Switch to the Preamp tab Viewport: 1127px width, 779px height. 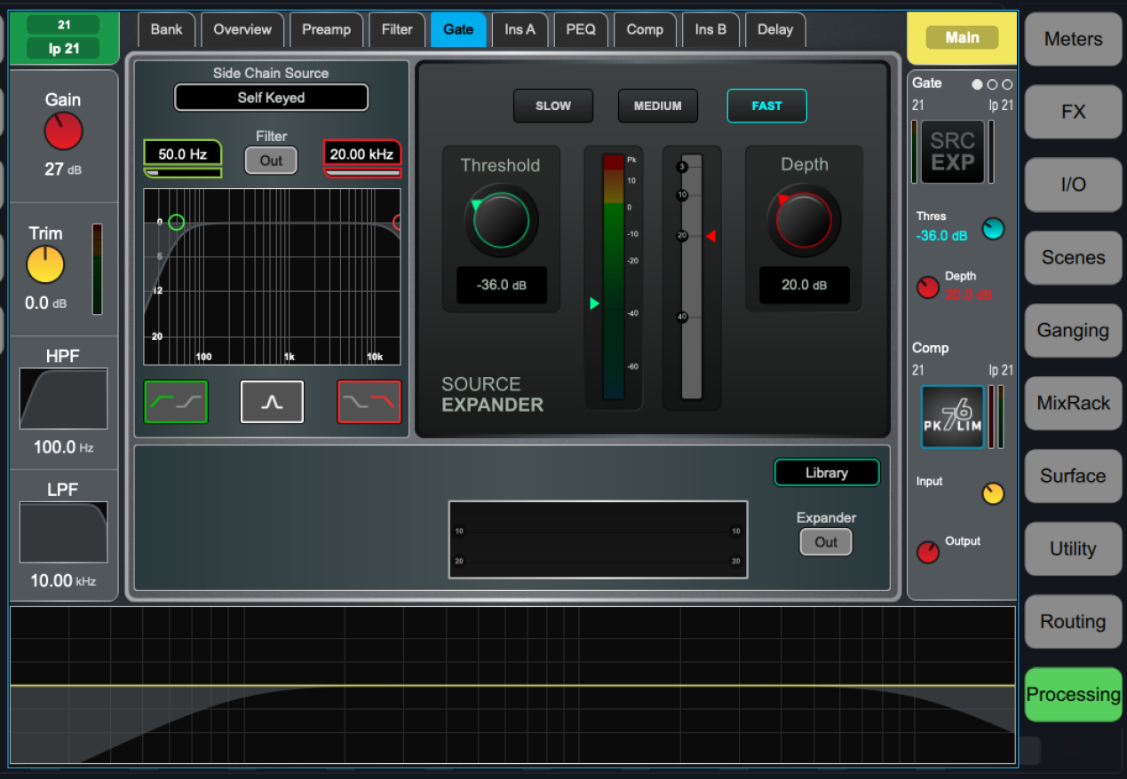326,29
